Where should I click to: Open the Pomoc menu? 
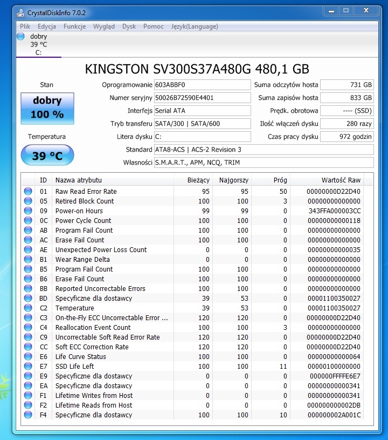click(x=154, y=26)
